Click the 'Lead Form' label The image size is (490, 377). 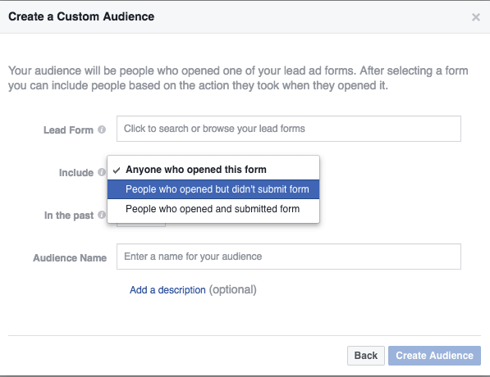click(68, 129)
